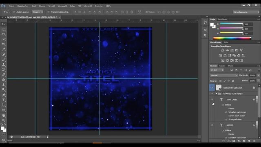Select the Horizontal Type tool
The width and height of the screenshot is (261, 147).
tap(4, 100)
